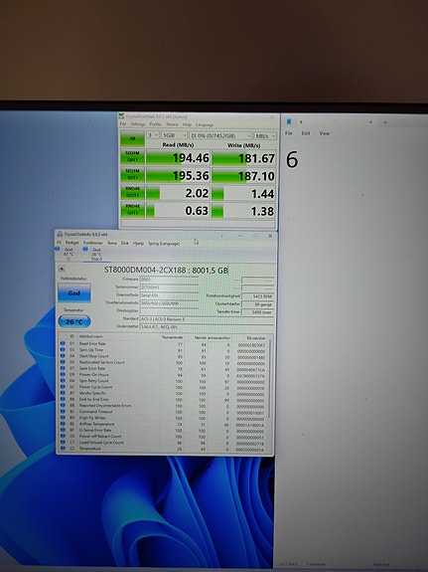Open the drive selection dropdown for D:
Viewport: 428px width, 572px height.
coord(220,135)
